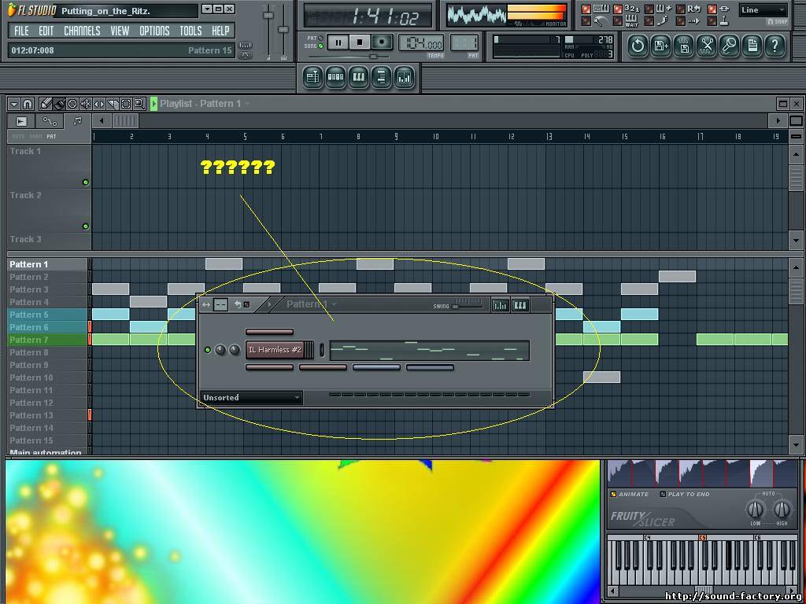Screen dimensions: 806x604
Task: Select the Slice tool in Playlist
Action: 113,105
